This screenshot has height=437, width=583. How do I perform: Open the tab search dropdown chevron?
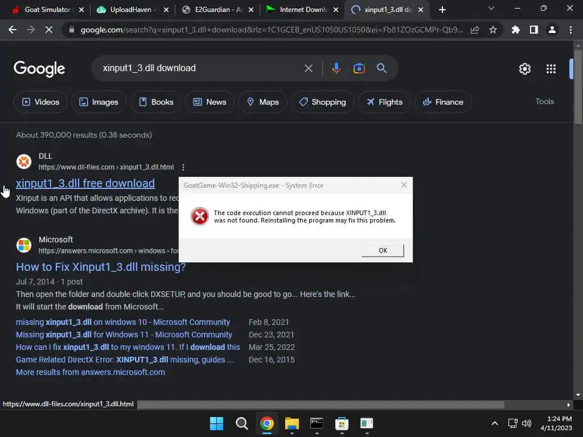[x=491, y=8]
